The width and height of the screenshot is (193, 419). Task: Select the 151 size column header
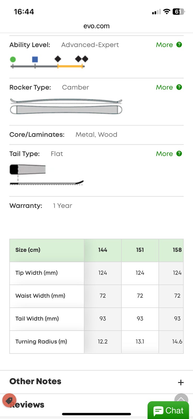click(x=140, y=250)
